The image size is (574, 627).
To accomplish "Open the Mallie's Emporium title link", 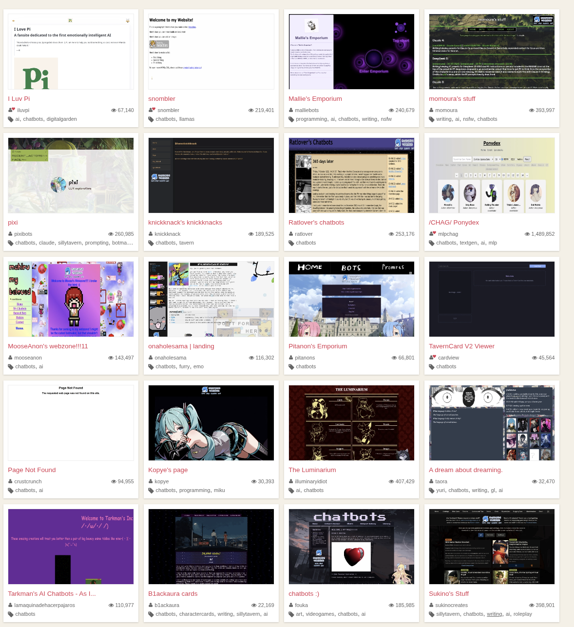I will coord(315,98).
